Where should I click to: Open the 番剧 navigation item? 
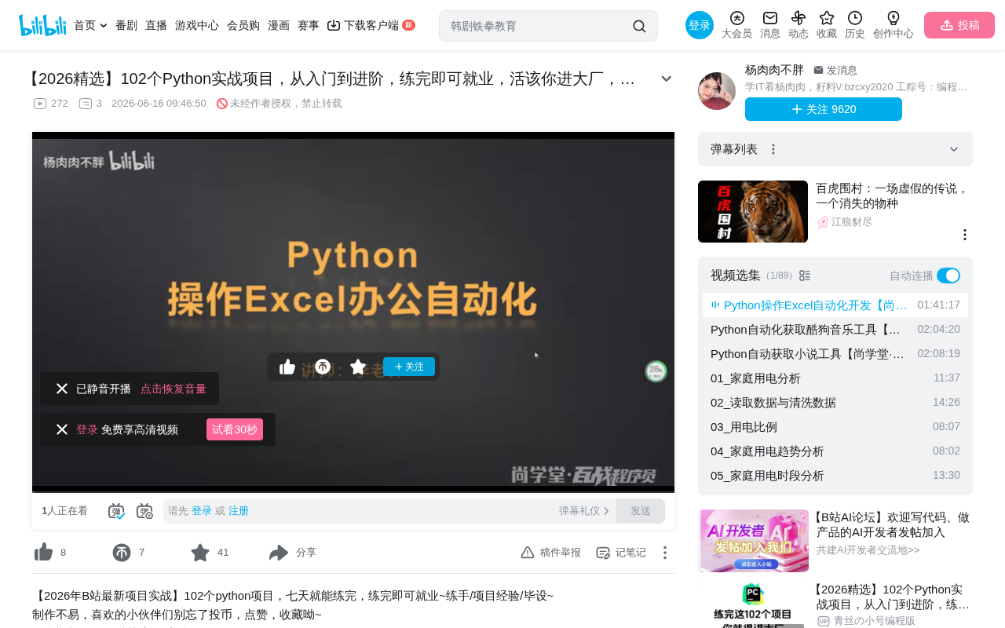(126, 25)
